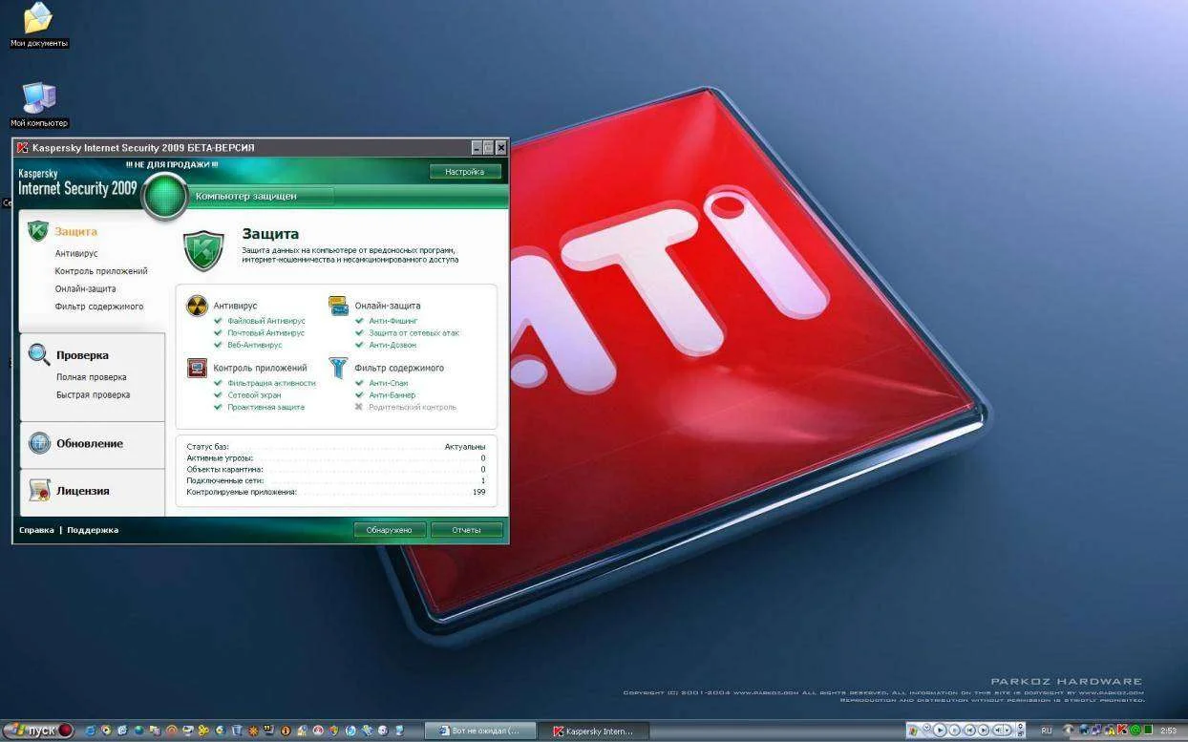Open Фильтрация активности component
Image resolution: width=1188 pixels, height=742 pixels.
(271, 383)
